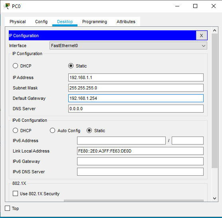
Task: Click the Link Local Address field
Action: (x=140, y=151)
